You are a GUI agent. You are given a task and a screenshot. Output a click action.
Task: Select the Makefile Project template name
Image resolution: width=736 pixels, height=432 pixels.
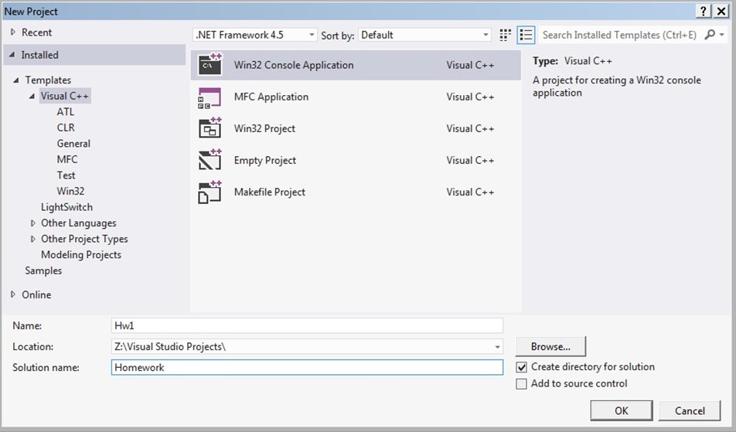[270, 192]
